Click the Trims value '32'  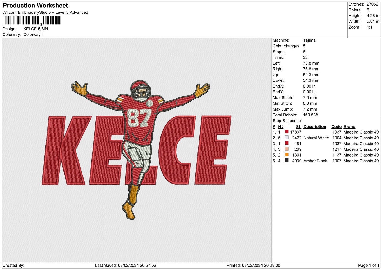[x=305, y=57]
